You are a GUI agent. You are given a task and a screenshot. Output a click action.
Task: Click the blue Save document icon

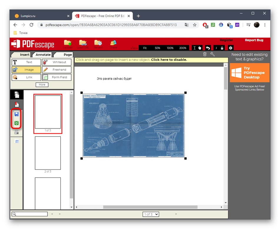click(x=17, y=115)
